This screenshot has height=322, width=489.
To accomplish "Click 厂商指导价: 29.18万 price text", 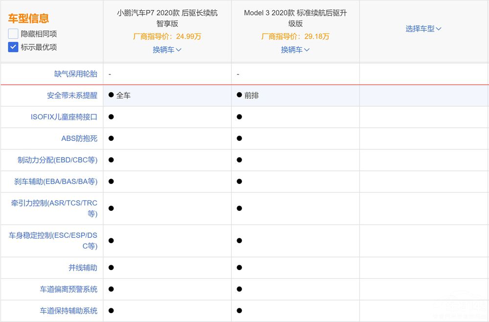I will tap(295, 37).
